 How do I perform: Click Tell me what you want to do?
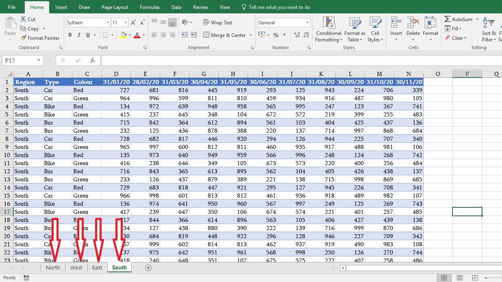(x=276, y=7)
